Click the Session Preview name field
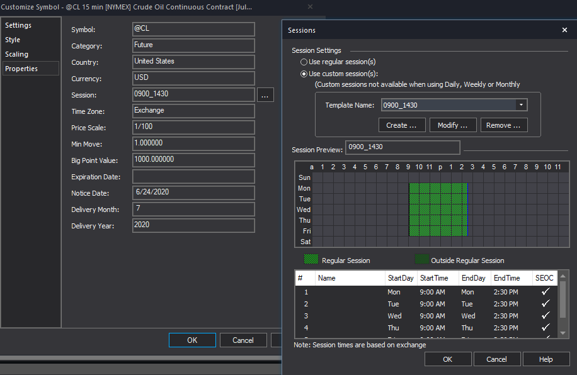 tap(403, 147)
